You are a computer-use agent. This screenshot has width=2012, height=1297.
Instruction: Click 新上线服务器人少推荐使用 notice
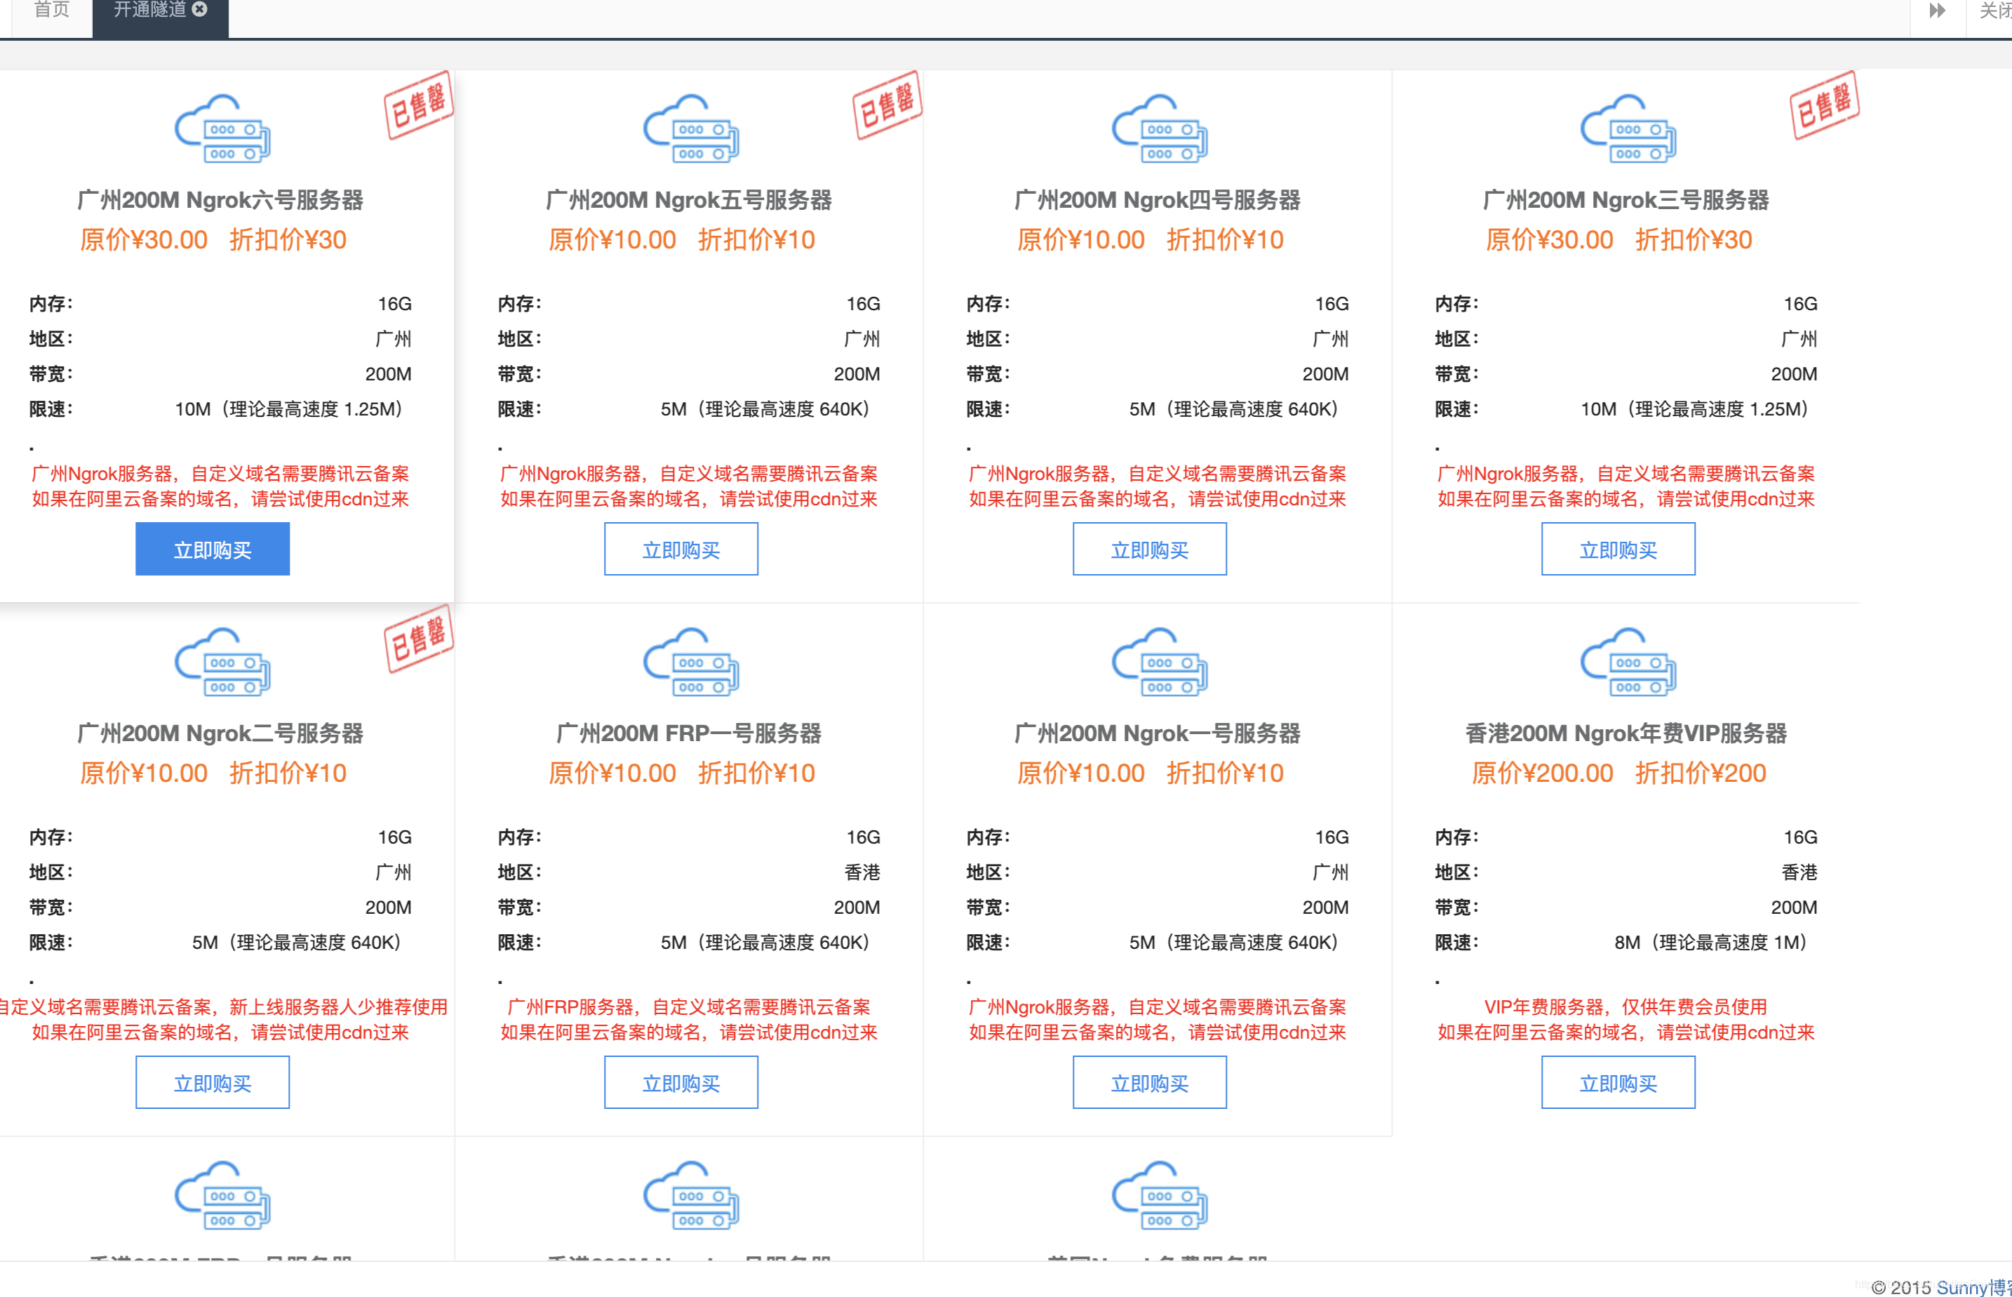[338, 1006]
